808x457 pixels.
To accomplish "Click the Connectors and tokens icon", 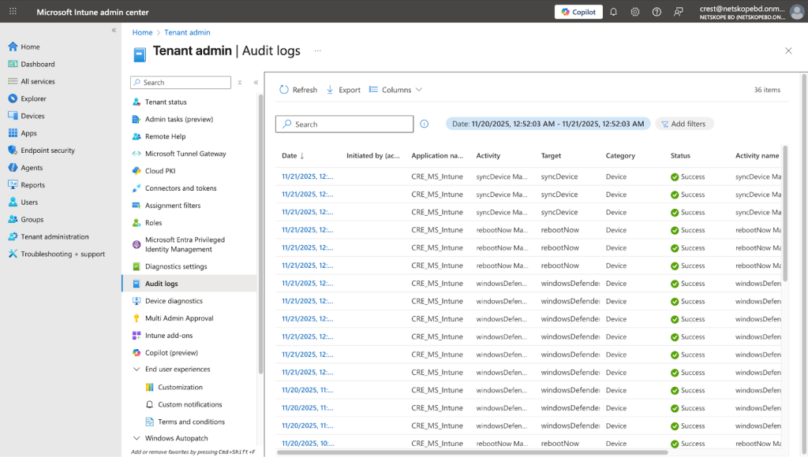I will pyautogui.click(x=137, y=188).
